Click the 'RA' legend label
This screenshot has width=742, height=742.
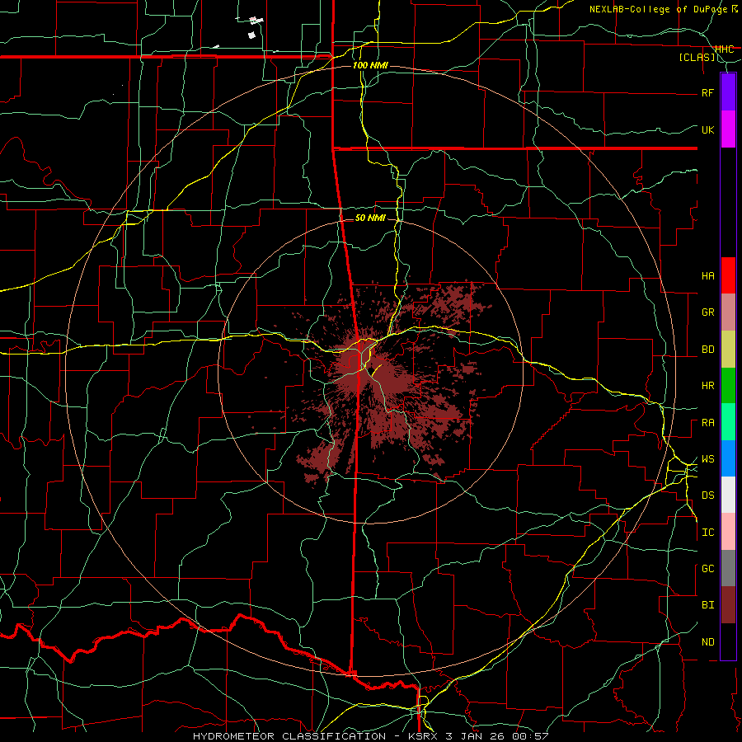708,423
